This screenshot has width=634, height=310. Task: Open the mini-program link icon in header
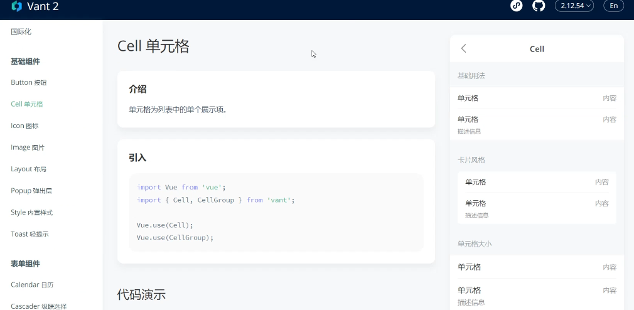click(517, 6)
